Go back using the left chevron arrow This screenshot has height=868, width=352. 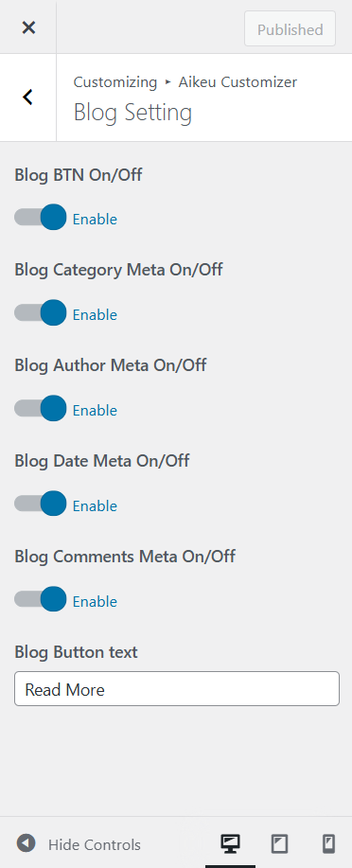[27, 97]
